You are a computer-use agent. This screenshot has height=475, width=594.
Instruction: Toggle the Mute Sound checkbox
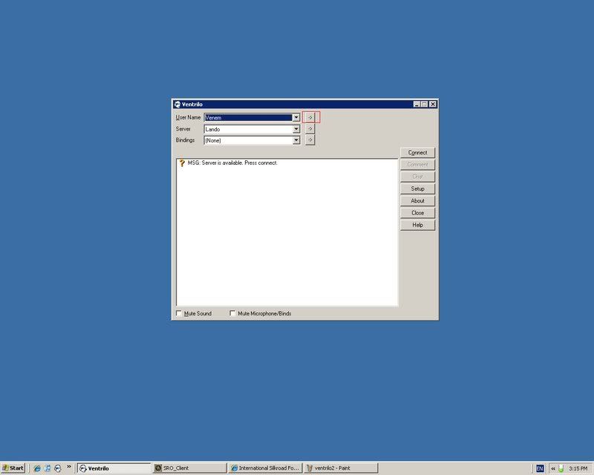[x=179, y=313]
